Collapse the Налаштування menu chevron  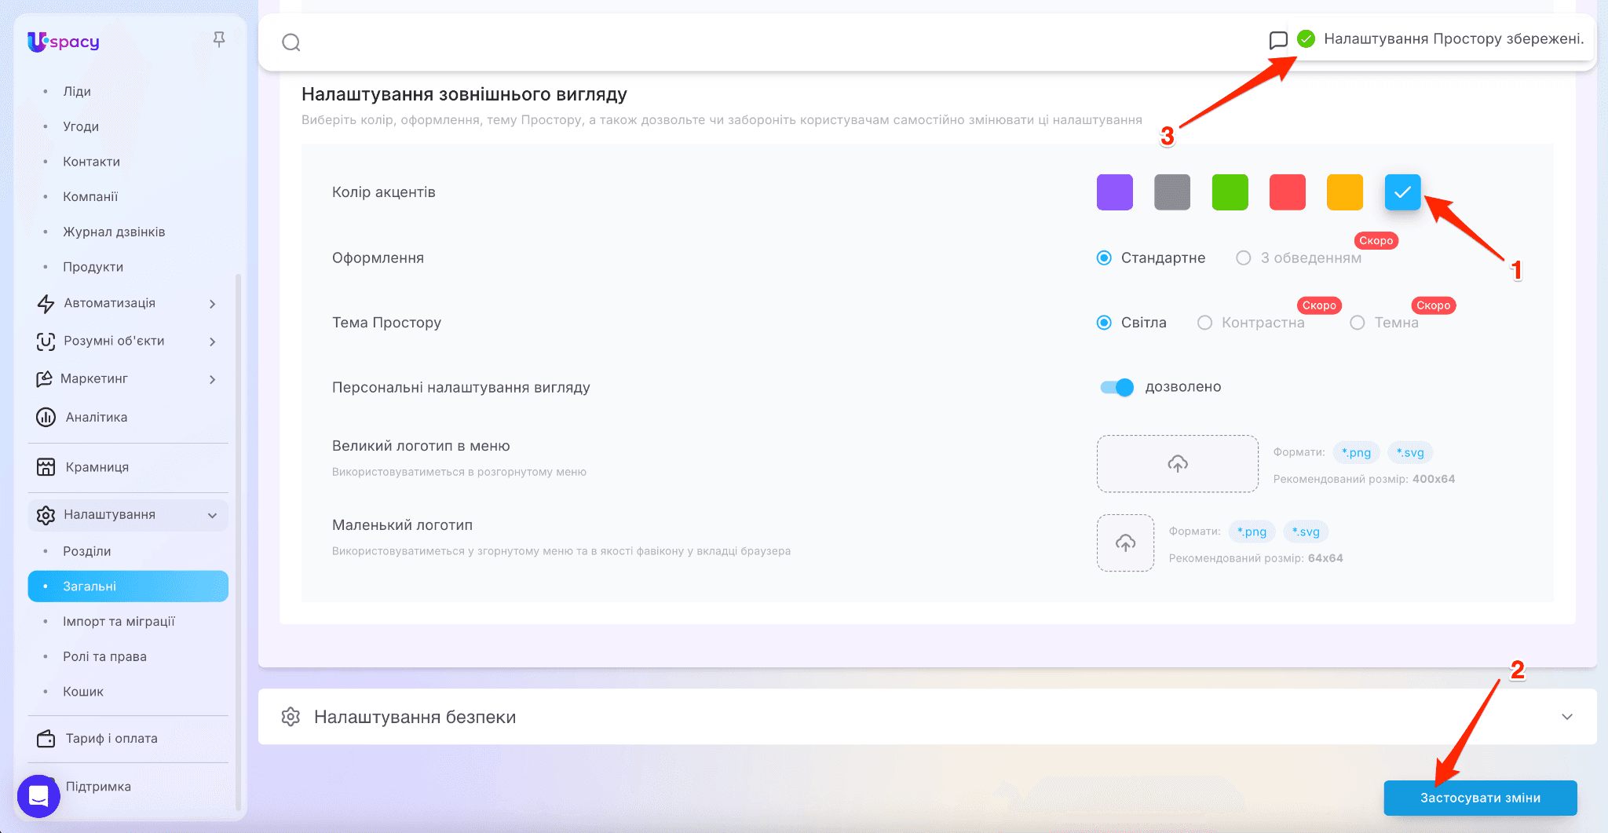pos(213,516)
